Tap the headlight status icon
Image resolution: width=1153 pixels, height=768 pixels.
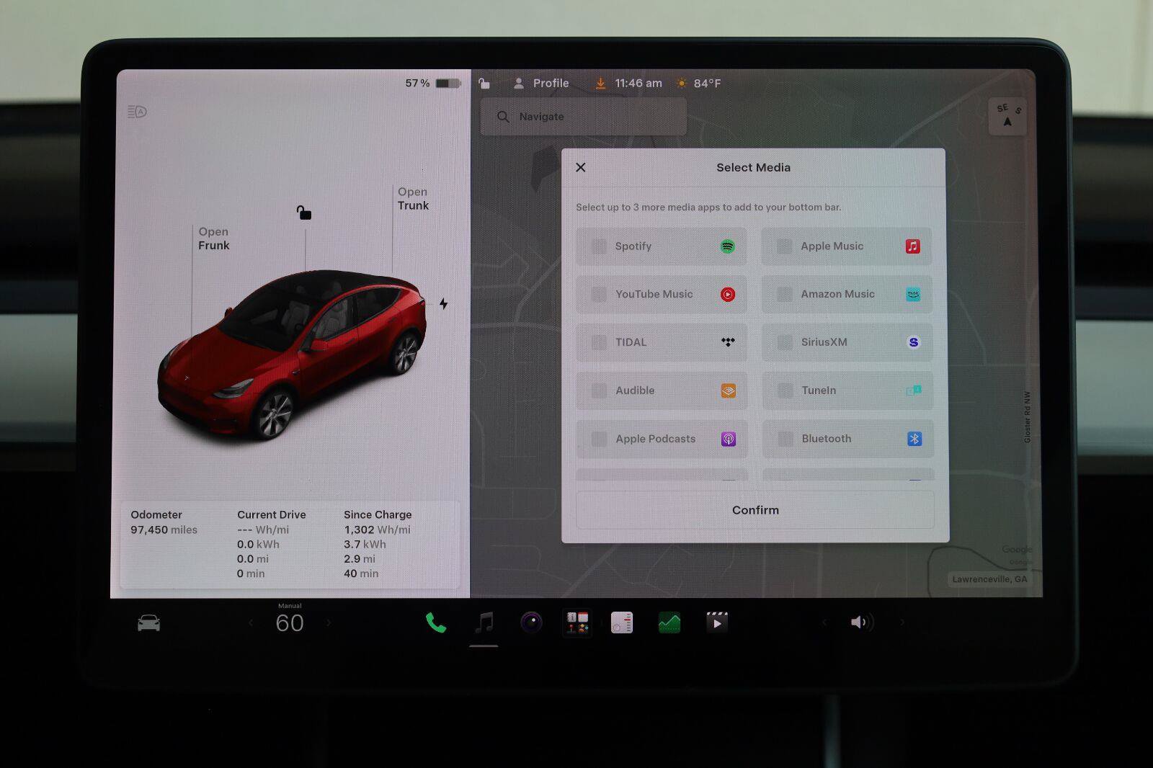click(x=137, y=112)
